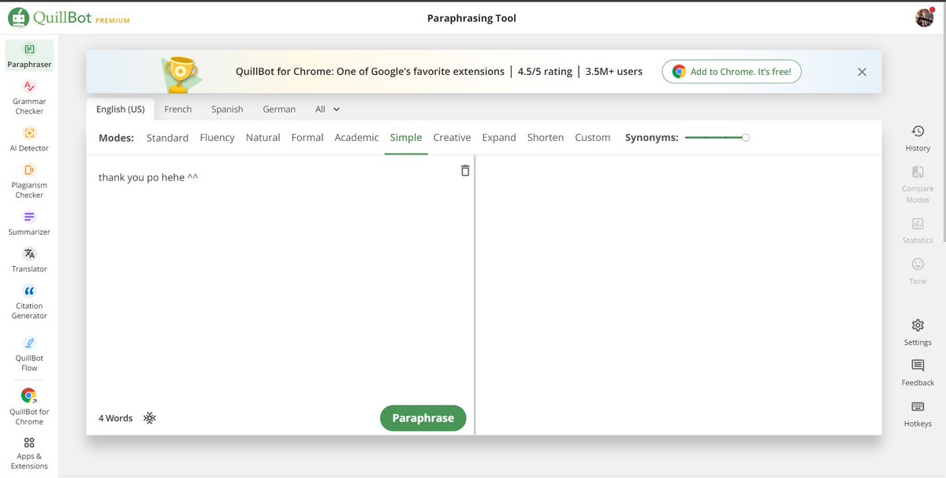Click Add to Chrome. It's free! button
Image resolution: width=946 pixels, height=478 pixels.
(732, 72)
